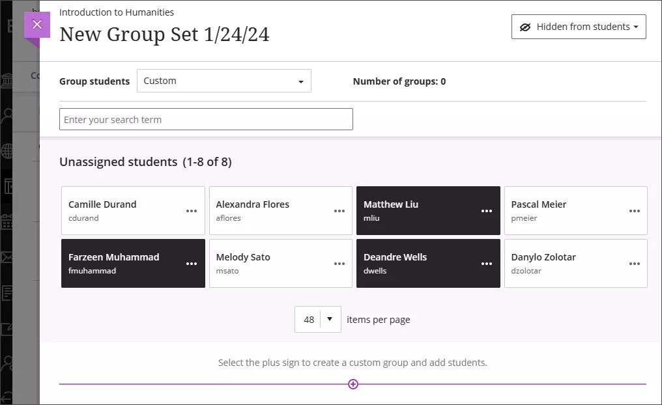
Task: Open the messages envelope icon in the sidebar
Action: [7, 257]
